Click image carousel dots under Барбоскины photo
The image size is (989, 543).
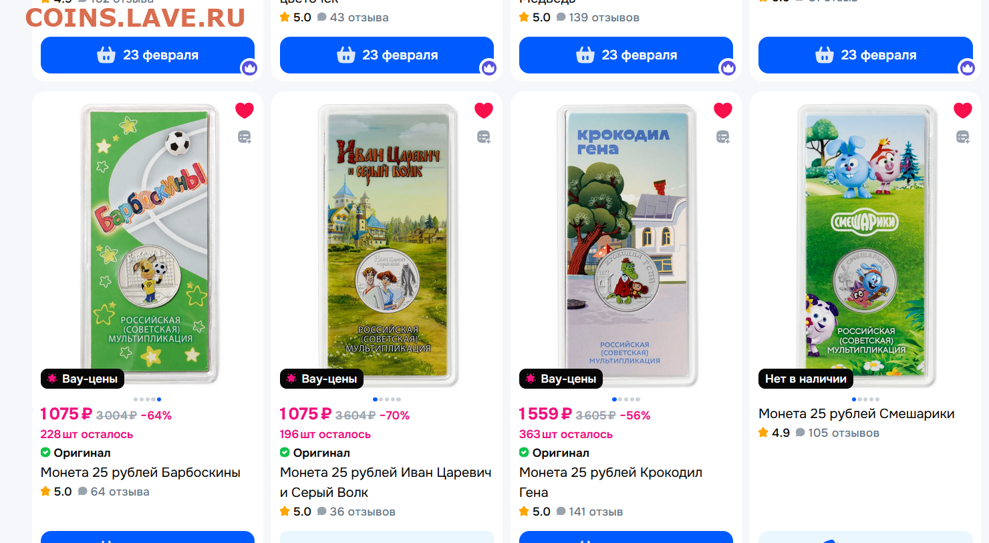point(147,399)
